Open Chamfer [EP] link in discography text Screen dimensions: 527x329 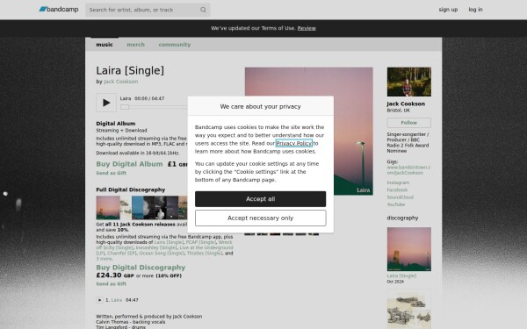coord(122,254)
